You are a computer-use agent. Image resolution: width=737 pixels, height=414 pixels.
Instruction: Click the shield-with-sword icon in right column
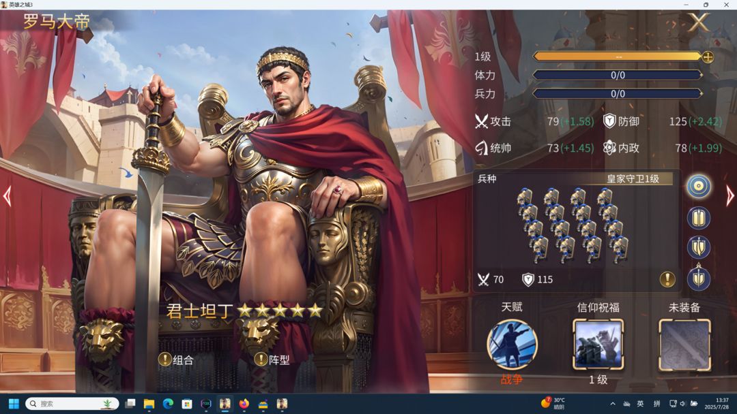(x=699, y=248)
